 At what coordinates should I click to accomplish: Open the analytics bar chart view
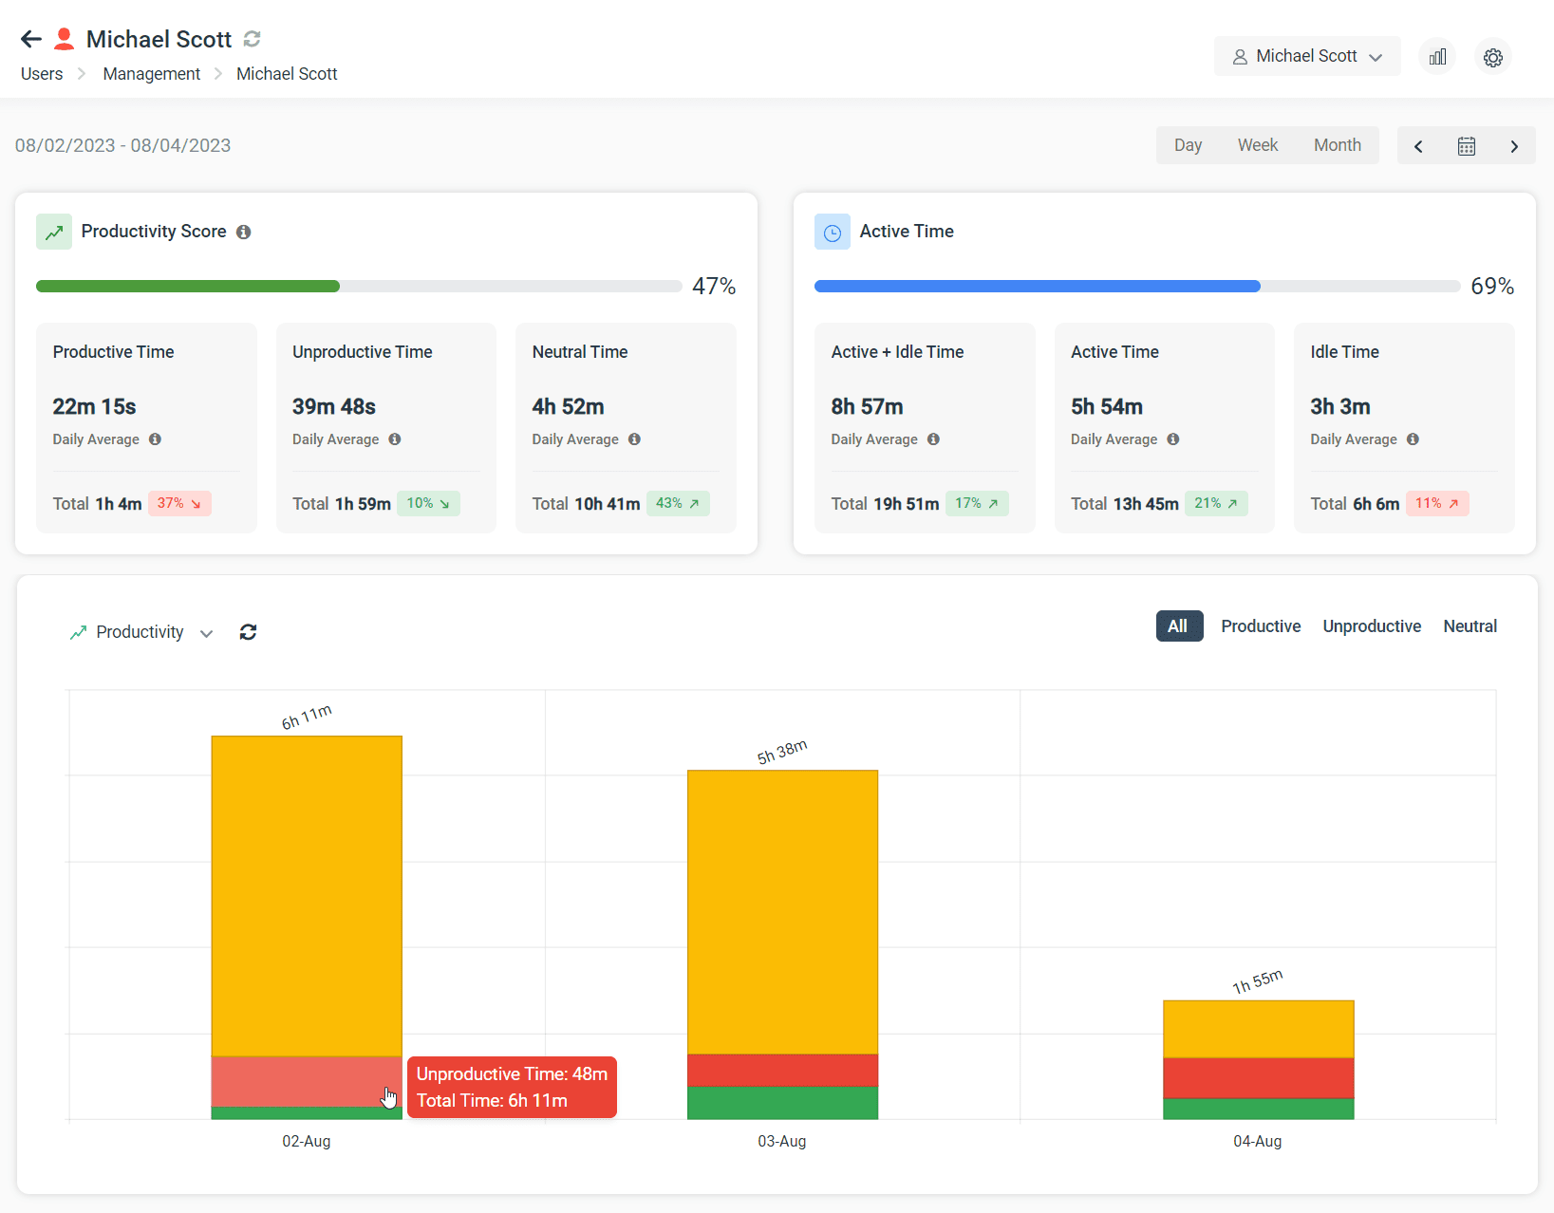tap(1437, 56)
